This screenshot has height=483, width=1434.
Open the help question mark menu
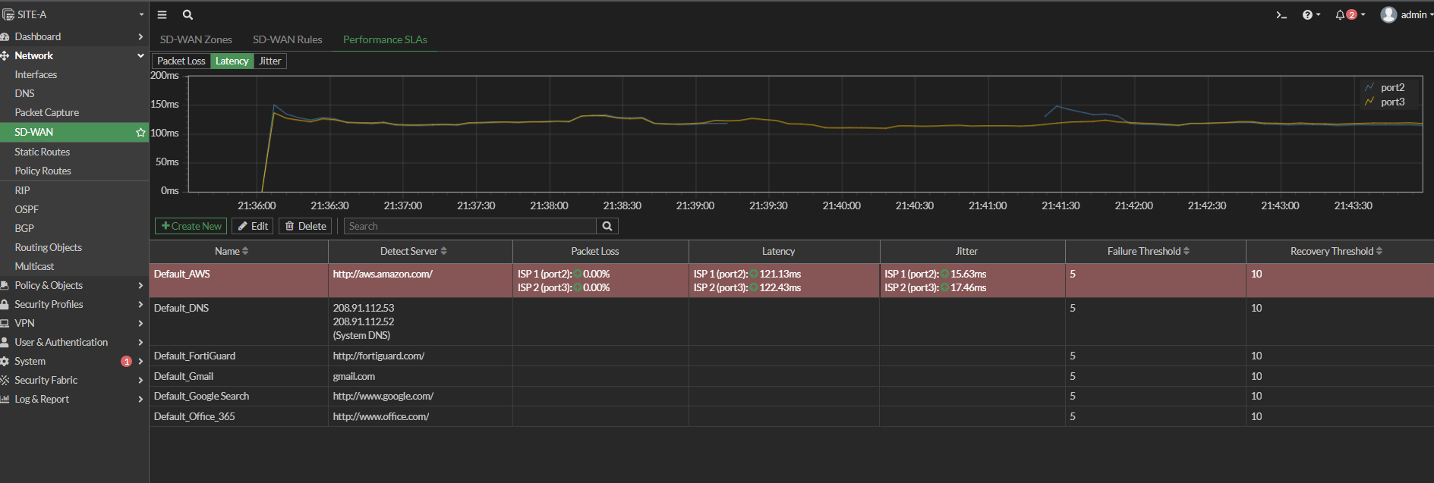tap(1307, 15)
